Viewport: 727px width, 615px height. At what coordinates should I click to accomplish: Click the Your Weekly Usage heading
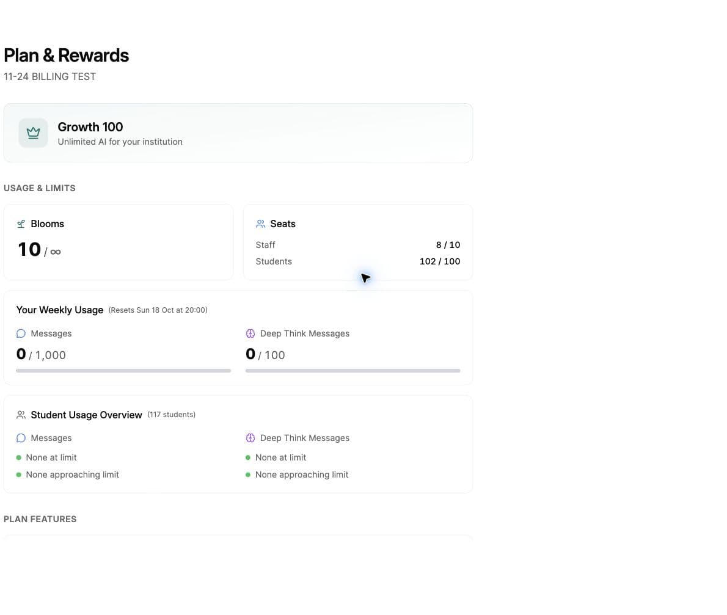[60, 310]
